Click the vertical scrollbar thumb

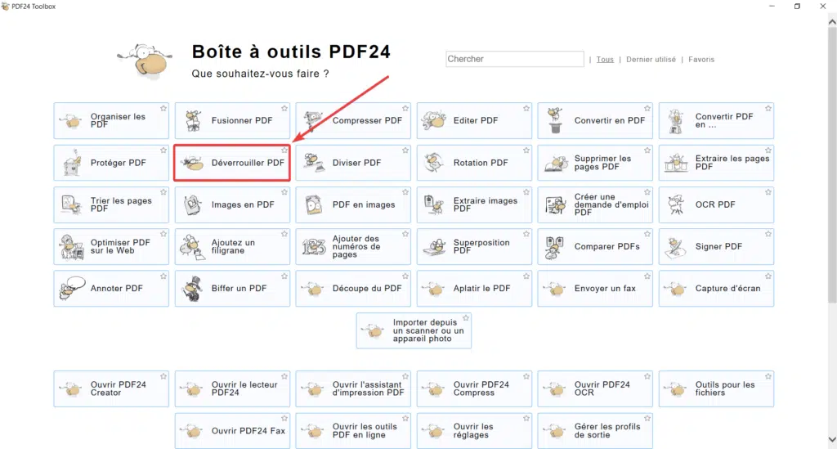pyautogui.click(x=832, y=165)
